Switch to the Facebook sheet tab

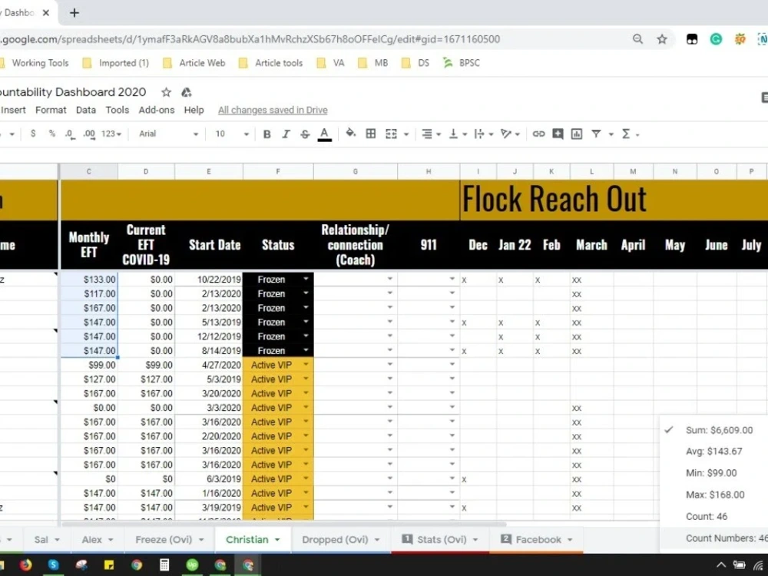click(538, 540)
